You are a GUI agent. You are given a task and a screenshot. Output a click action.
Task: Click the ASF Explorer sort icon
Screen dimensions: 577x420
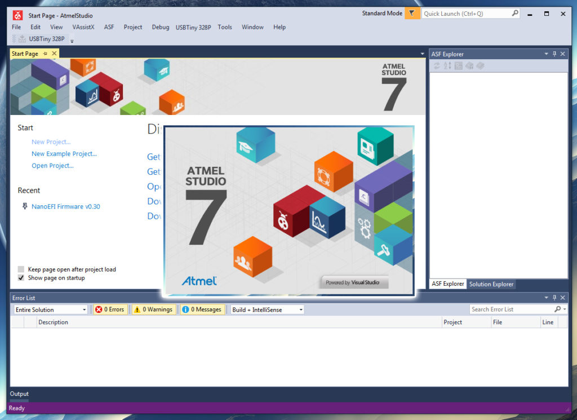pyautogui.click(x=447, y=66)
